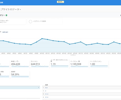121x100 pixels.
Task: Open the pages per session metric 1.80
Action: click(99, 64)
